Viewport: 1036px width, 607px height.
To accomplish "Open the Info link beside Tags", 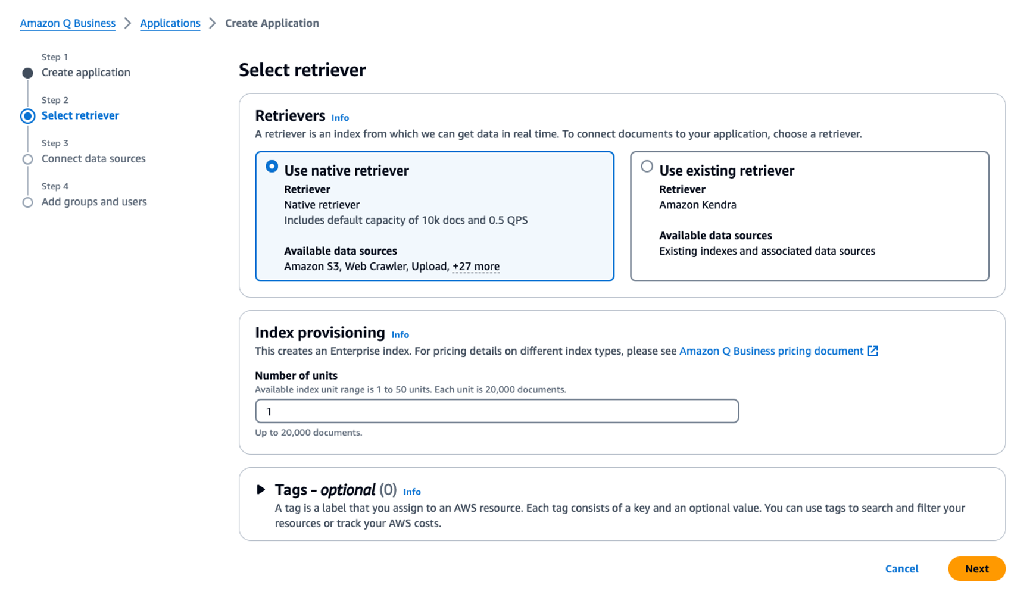I will click(x=412, y=492).
